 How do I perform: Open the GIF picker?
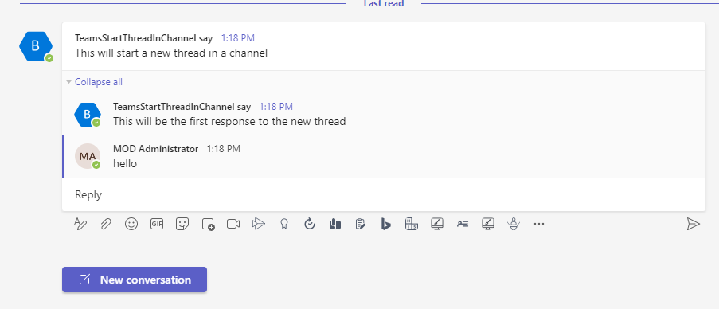pyautogui.click(x=157, y=224)
